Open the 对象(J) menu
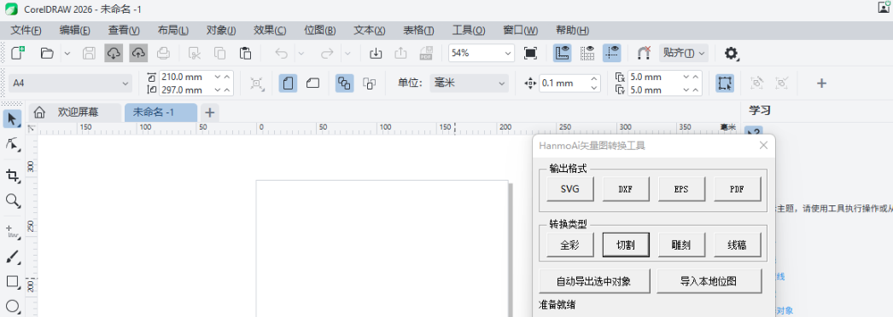The width and height of the screenshot is (893, 317). pos(221,30)
